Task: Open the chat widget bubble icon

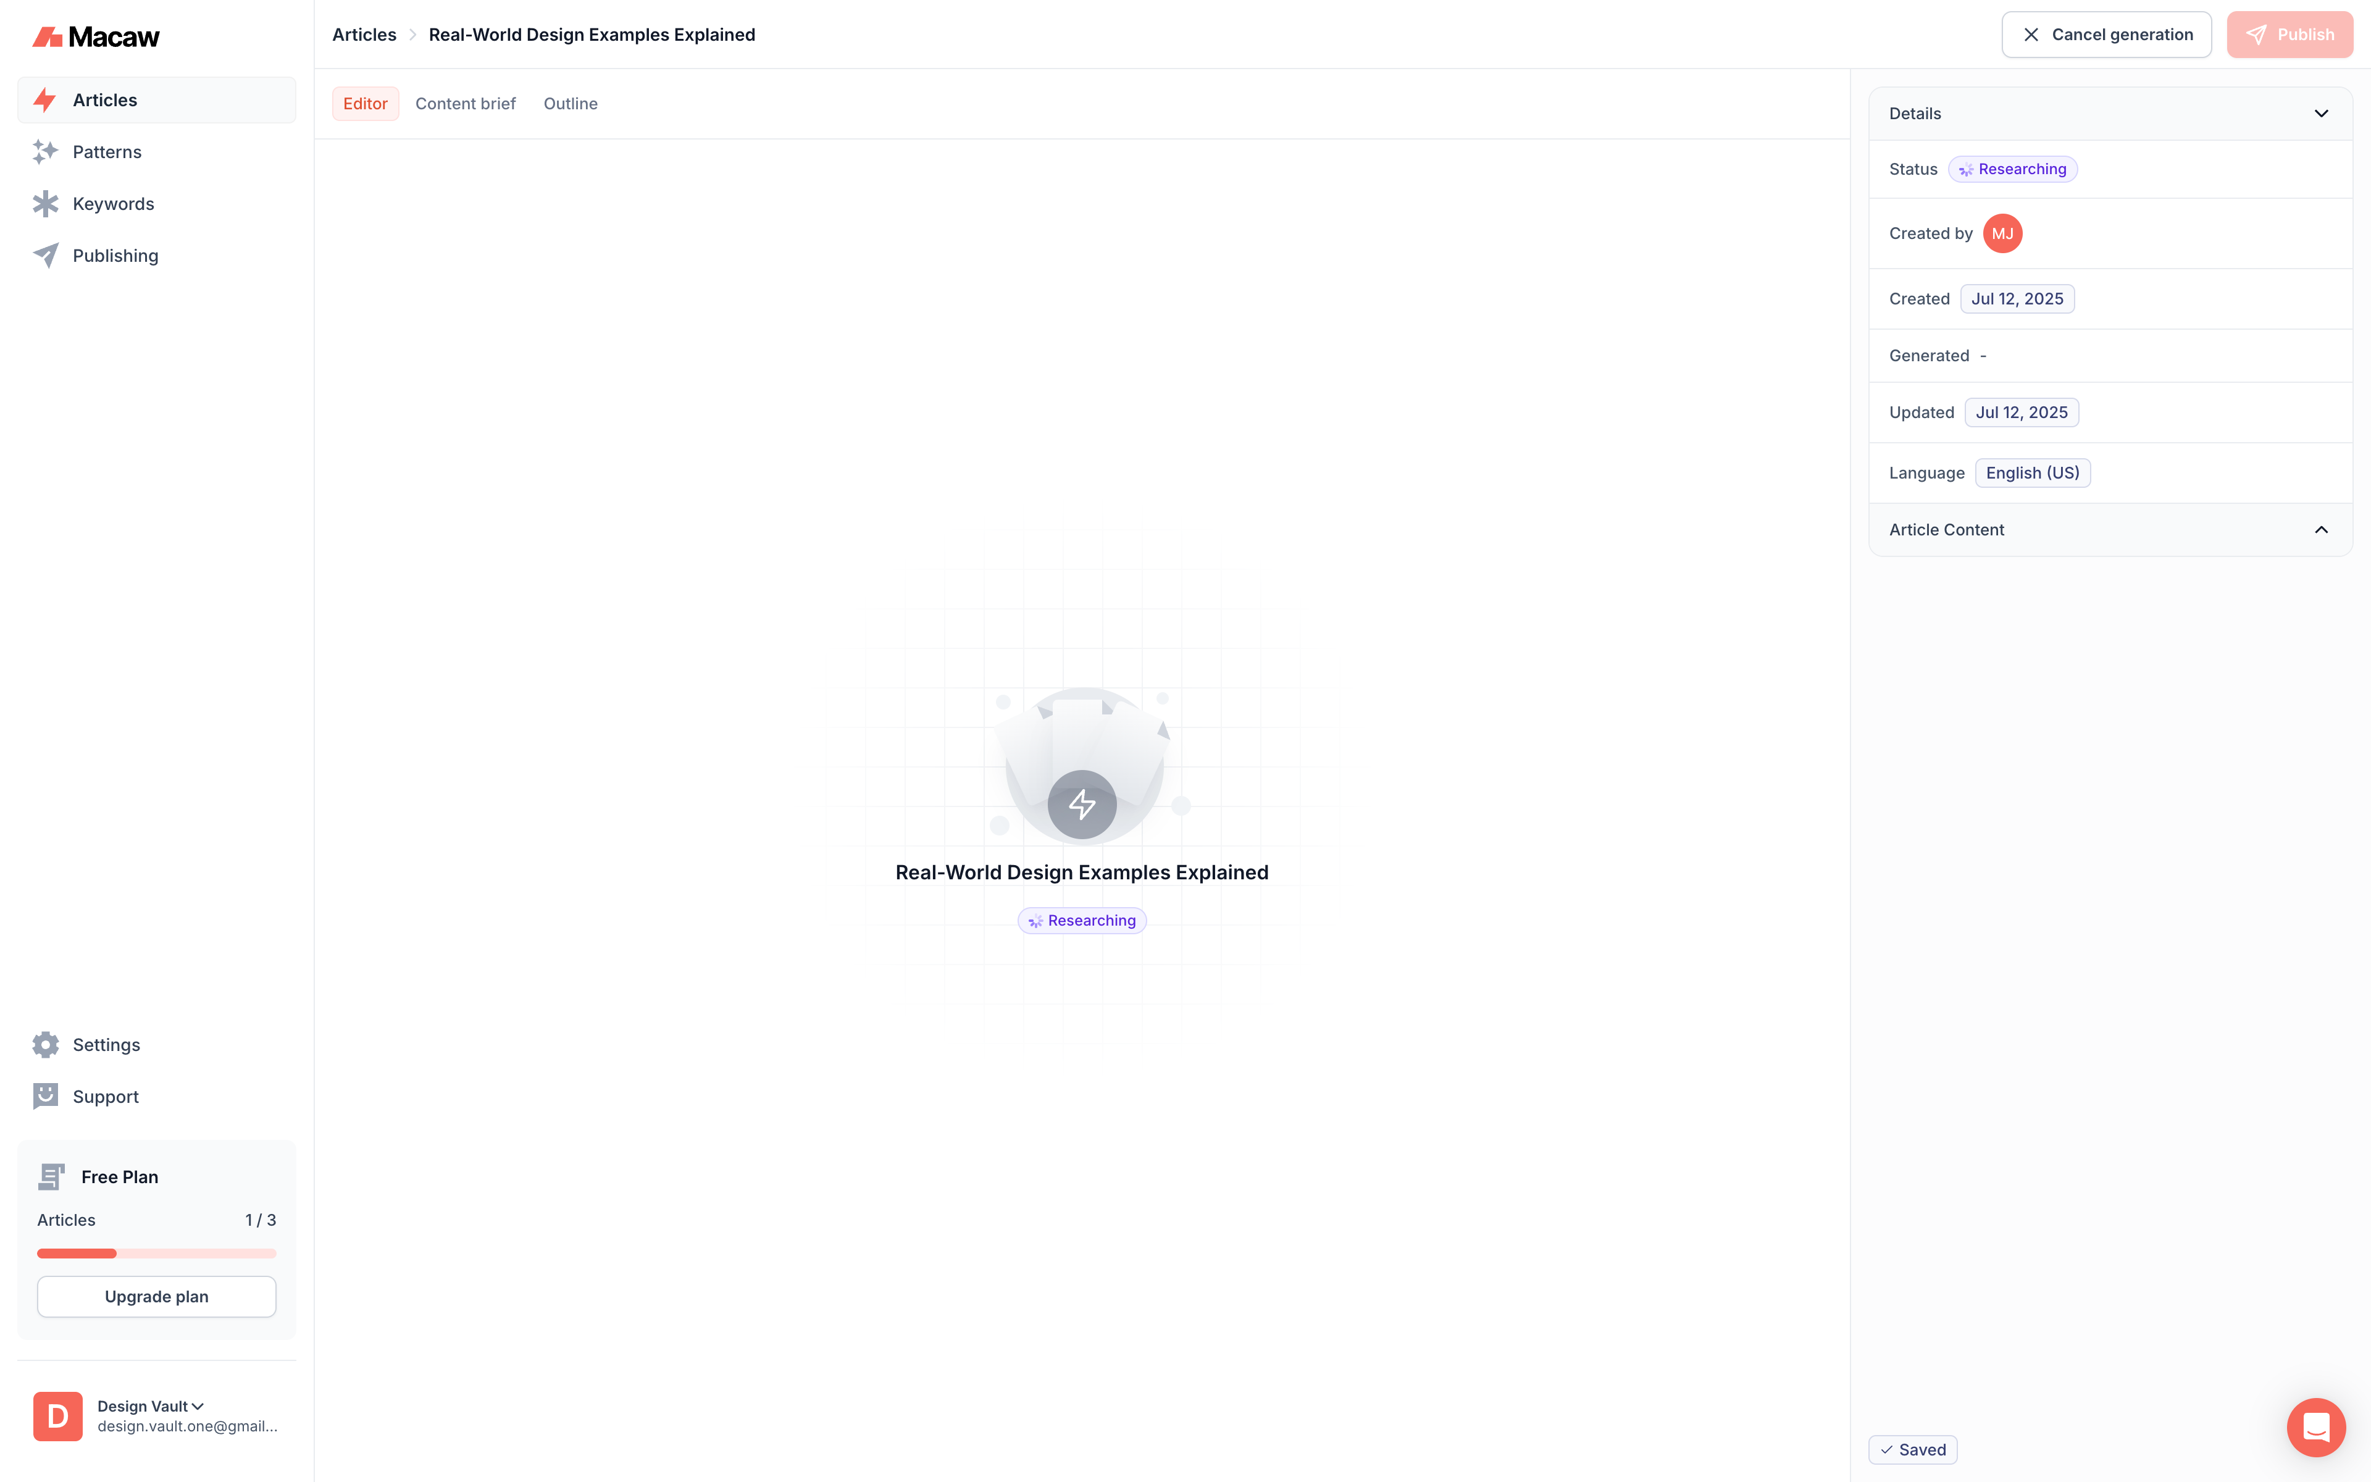Action: [2315, 1427]
